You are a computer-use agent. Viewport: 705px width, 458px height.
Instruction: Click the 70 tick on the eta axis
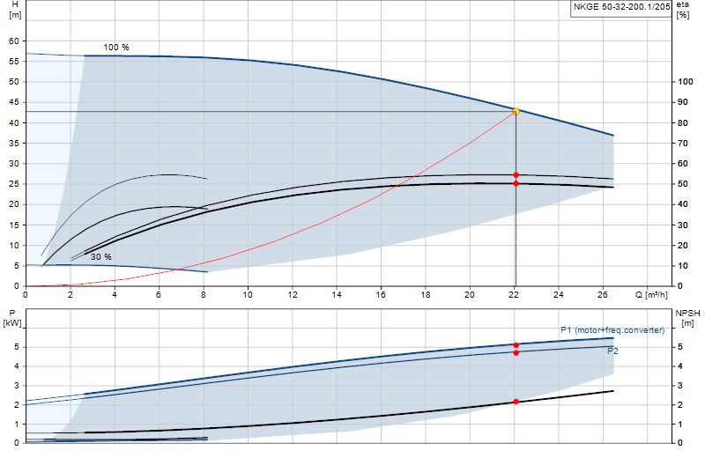683,143
